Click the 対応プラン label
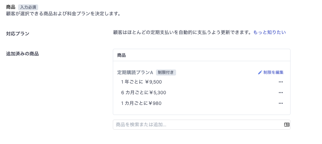 [x=18, y=34]
